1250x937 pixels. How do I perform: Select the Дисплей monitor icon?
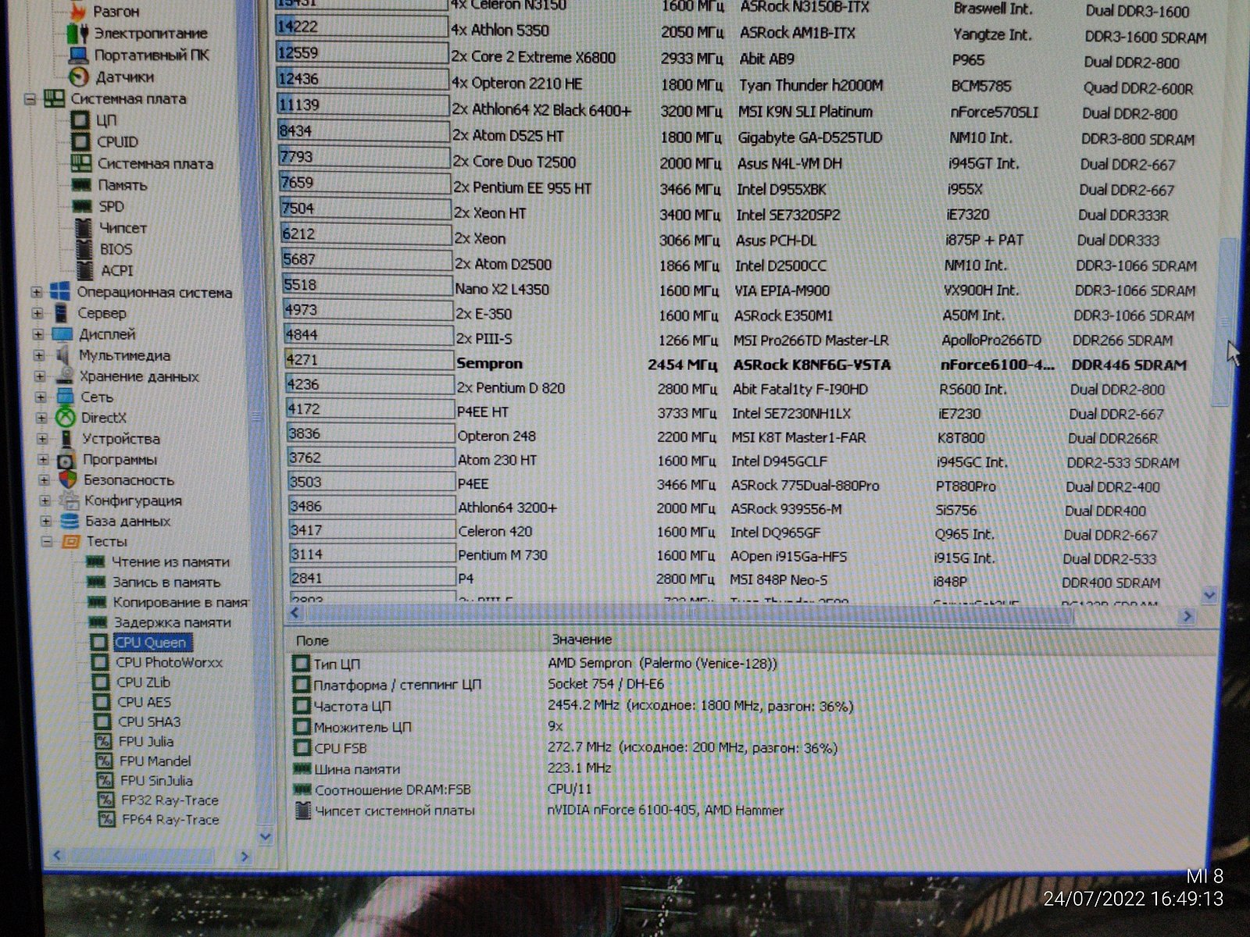[62, 334]
